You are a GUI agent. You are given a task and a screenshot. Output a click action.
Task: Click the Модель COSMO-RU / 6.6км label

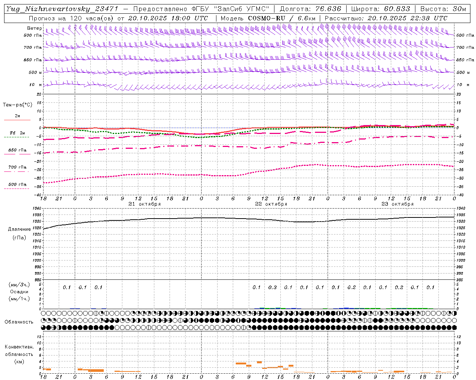point(268,18)
